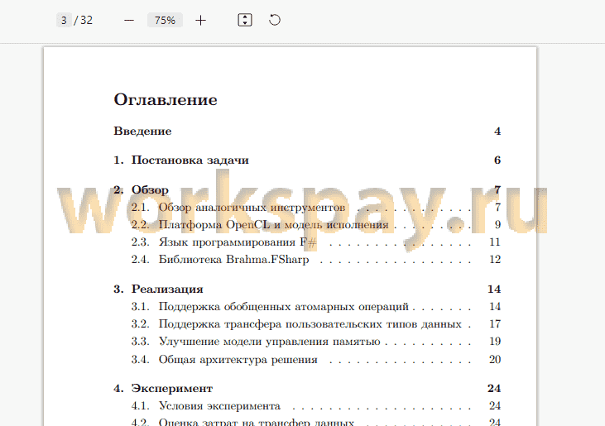Go to section 3.2 Поддержка трансфера пользовательских типов
The width and height of the screenshot is (605, 426).
pyautogui.click(x=296, y=323)
